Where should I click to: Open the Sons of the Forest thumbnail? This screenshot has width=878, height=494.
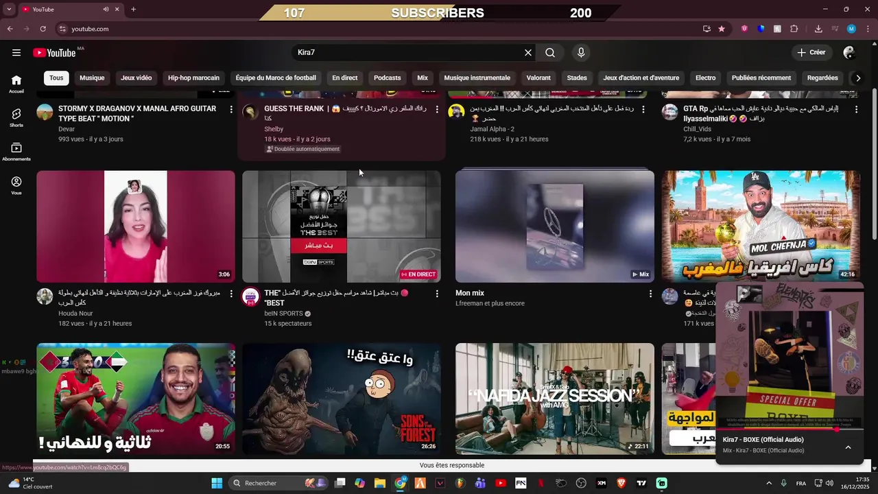342,399
